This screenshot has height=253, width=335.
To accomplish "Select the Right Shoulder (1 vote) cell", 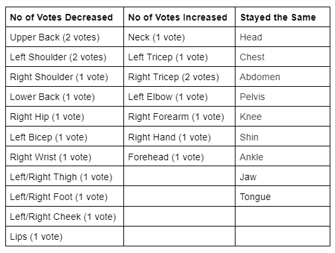I will point(64,77).
